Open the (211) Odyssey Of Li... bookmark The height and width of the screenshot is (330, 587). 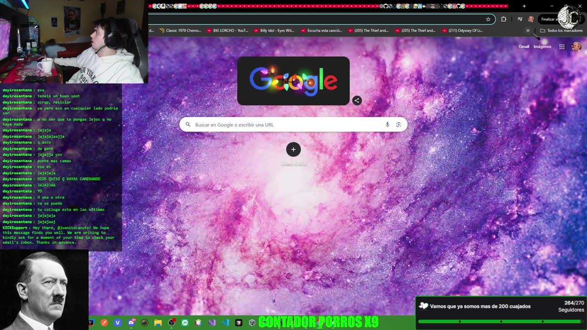pyautogui.click(x=463, y=31)
